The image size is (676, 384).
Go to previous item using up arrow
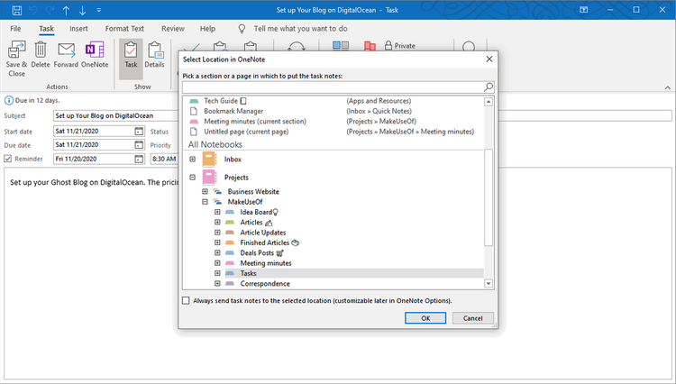click(66, 10)
